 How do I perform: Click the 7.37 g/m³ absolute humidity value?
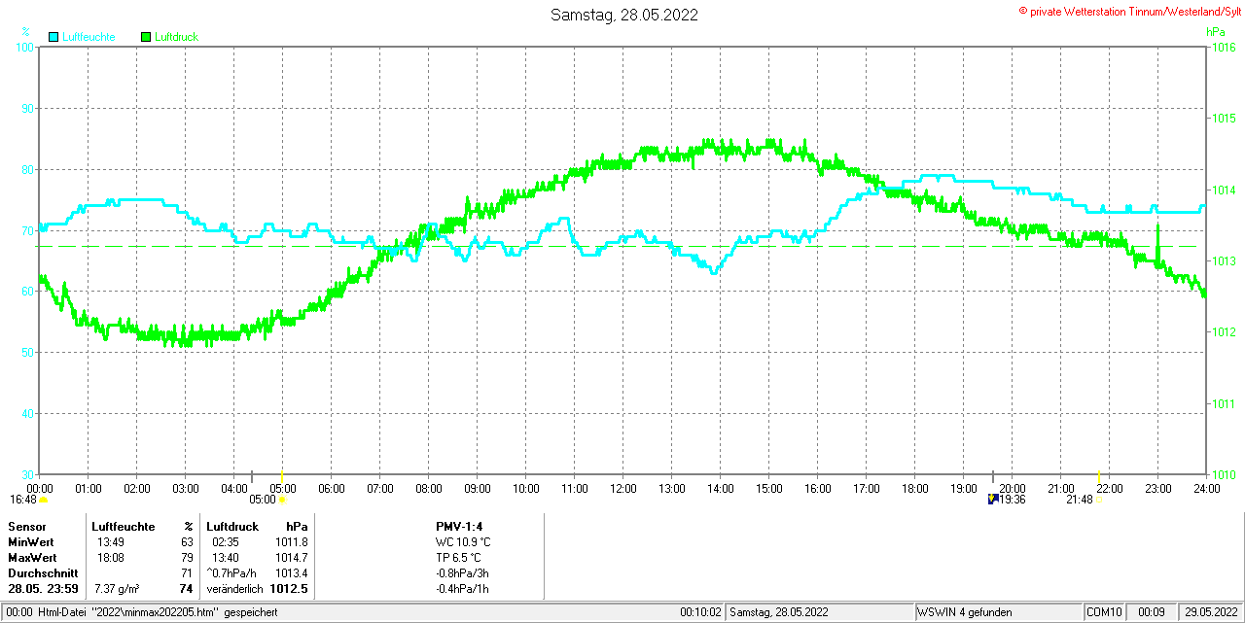point(117,589)
